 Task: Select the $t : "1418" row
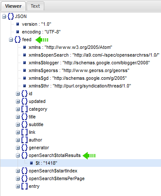tap(81, 163)
